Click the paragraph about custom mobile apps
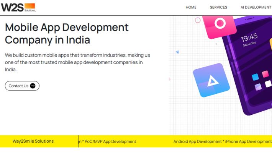Image resolution: width=272 pixels, height=153 pixels. [x=77, y=62]
